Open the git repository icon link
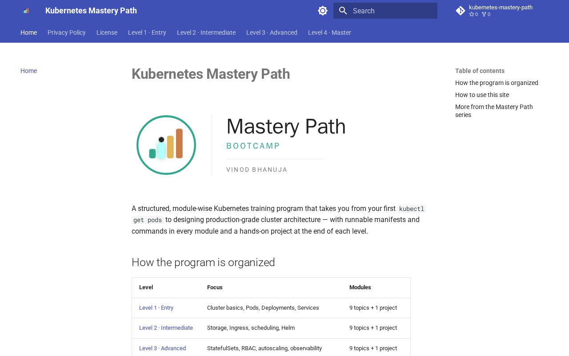 (x=461, y=11)
